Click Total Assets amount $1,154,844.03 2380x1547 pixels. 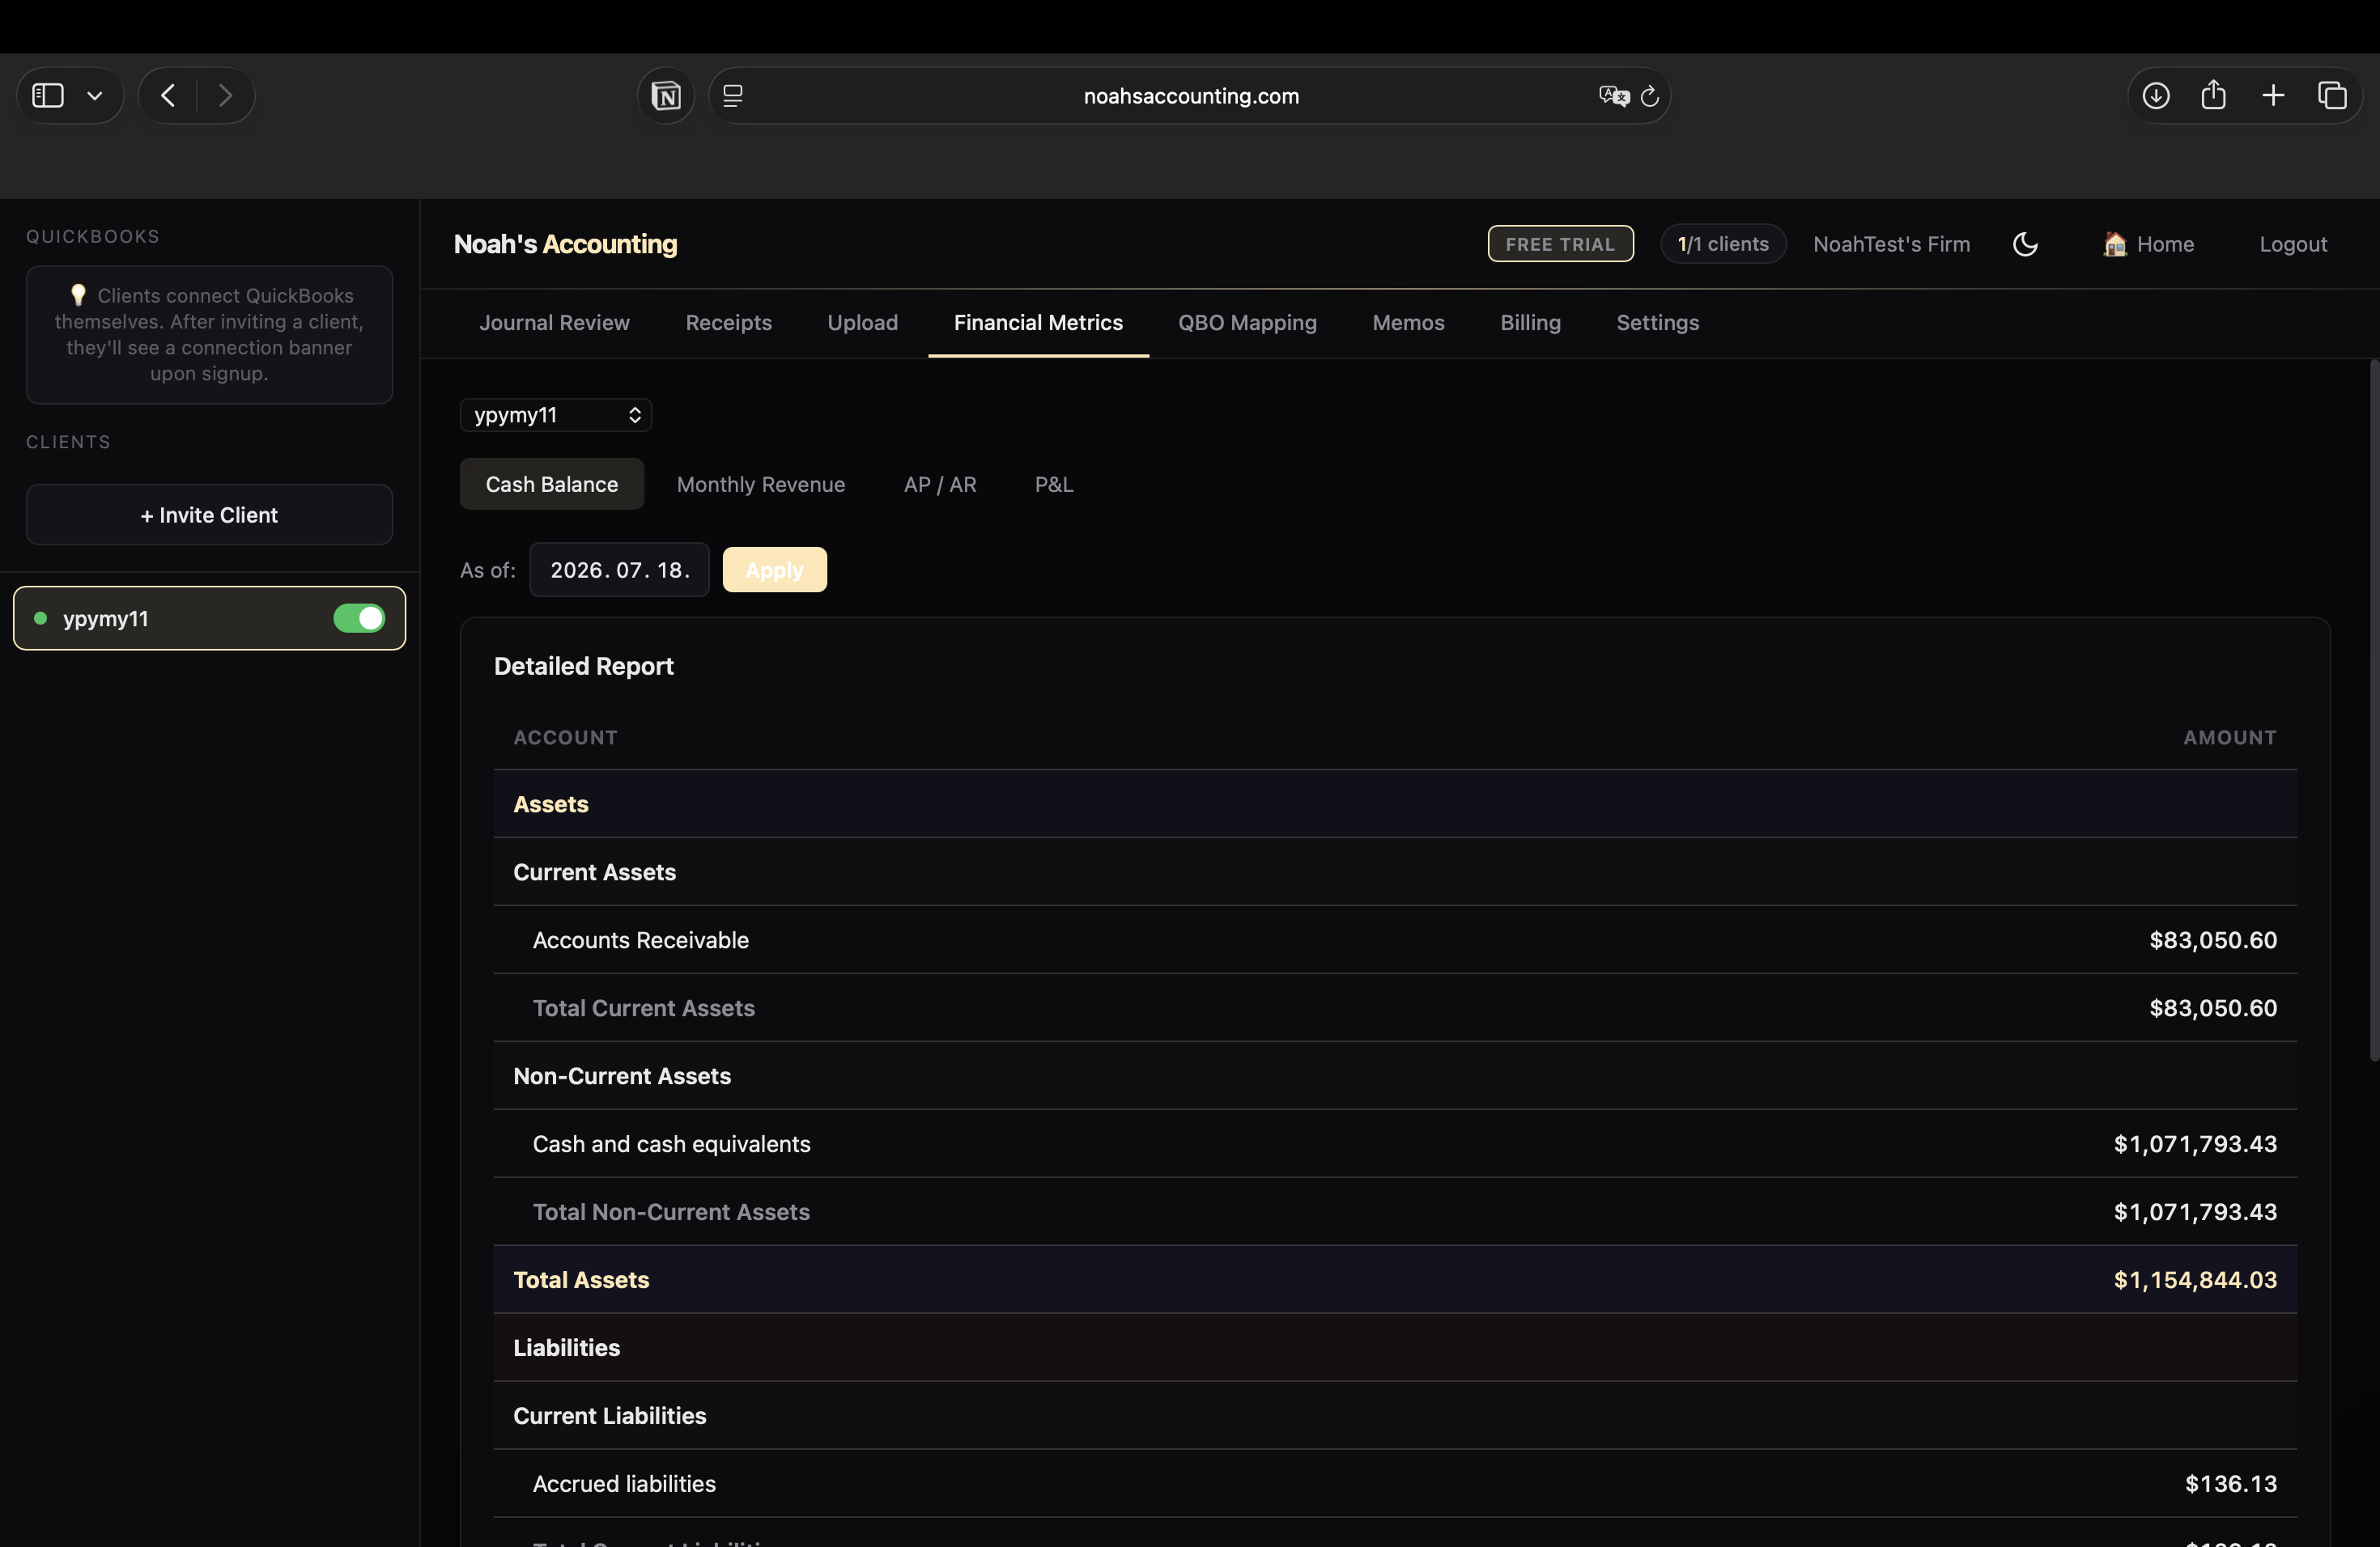(x=2195, y=1279)
